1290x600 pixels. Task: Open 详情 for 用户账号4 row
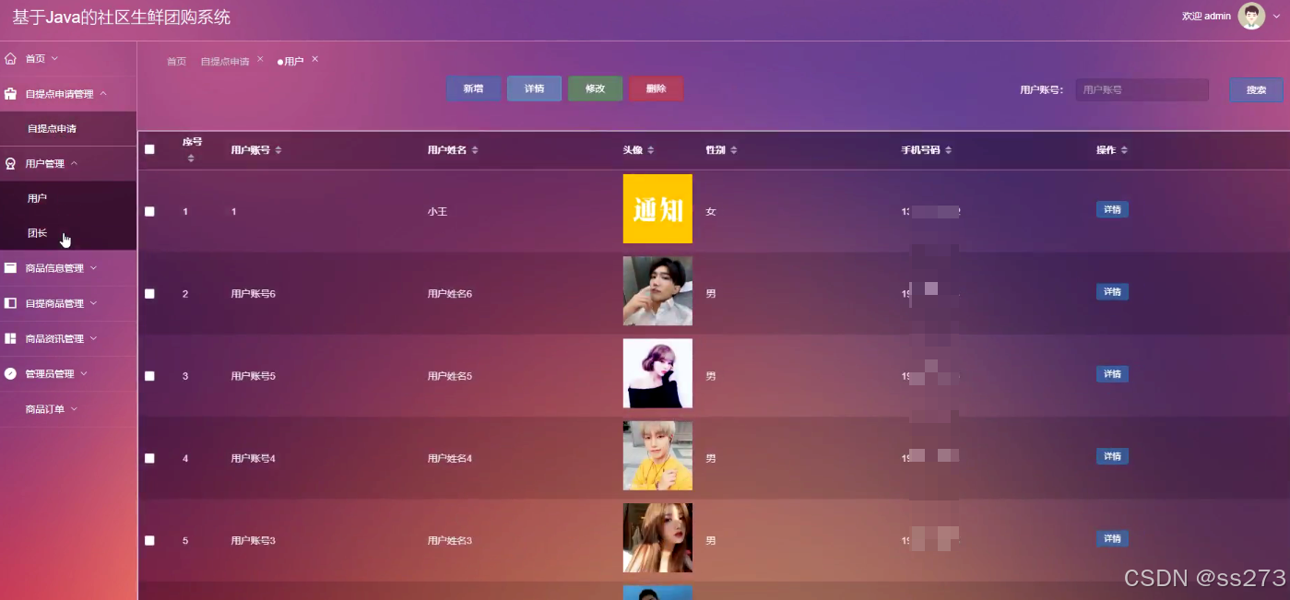coord(1112,456)
